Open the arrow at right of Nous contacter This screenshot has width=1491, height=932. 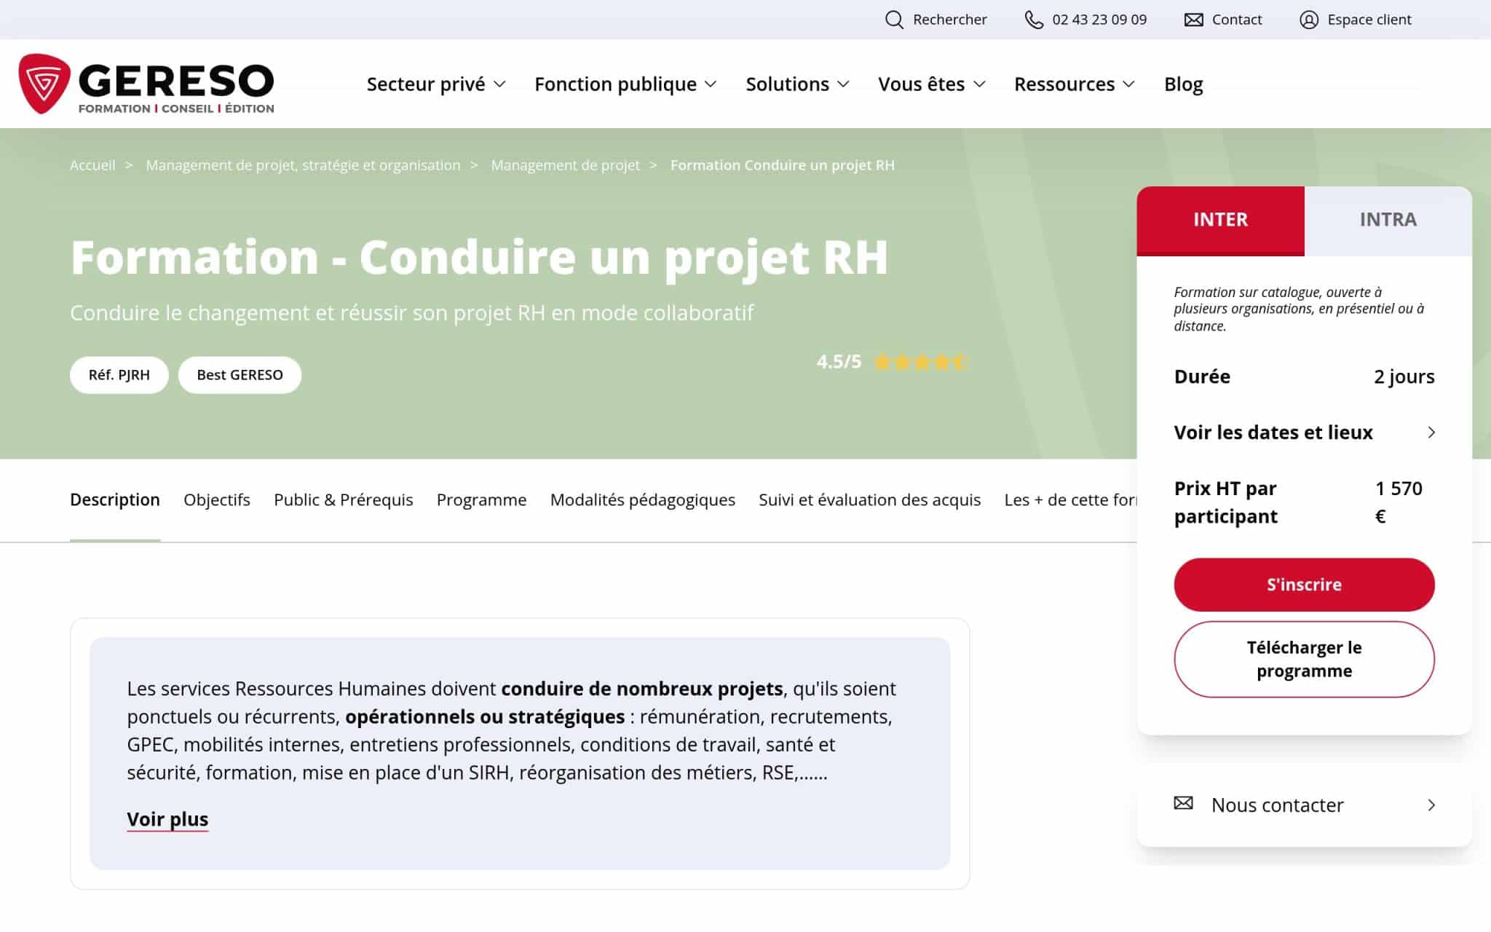(x=1431, y=805)
